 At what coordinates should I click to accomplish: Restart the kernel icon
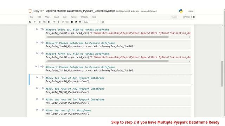76,22
